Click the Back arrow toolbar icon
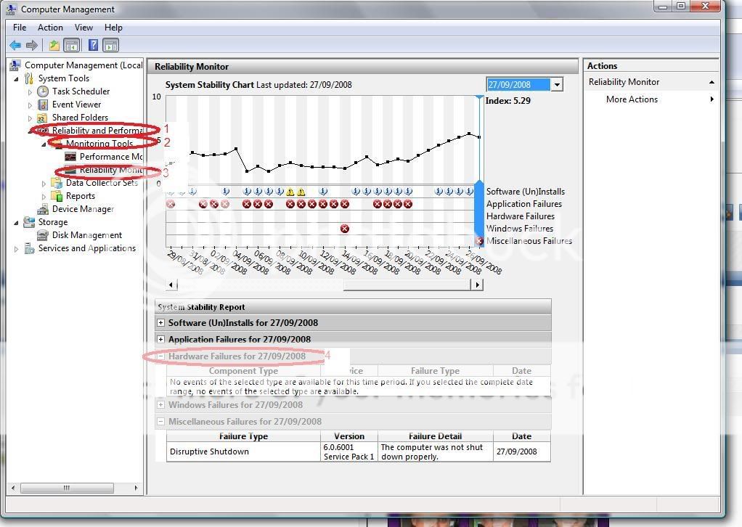 pyautogui.click(x=15, y=46)
